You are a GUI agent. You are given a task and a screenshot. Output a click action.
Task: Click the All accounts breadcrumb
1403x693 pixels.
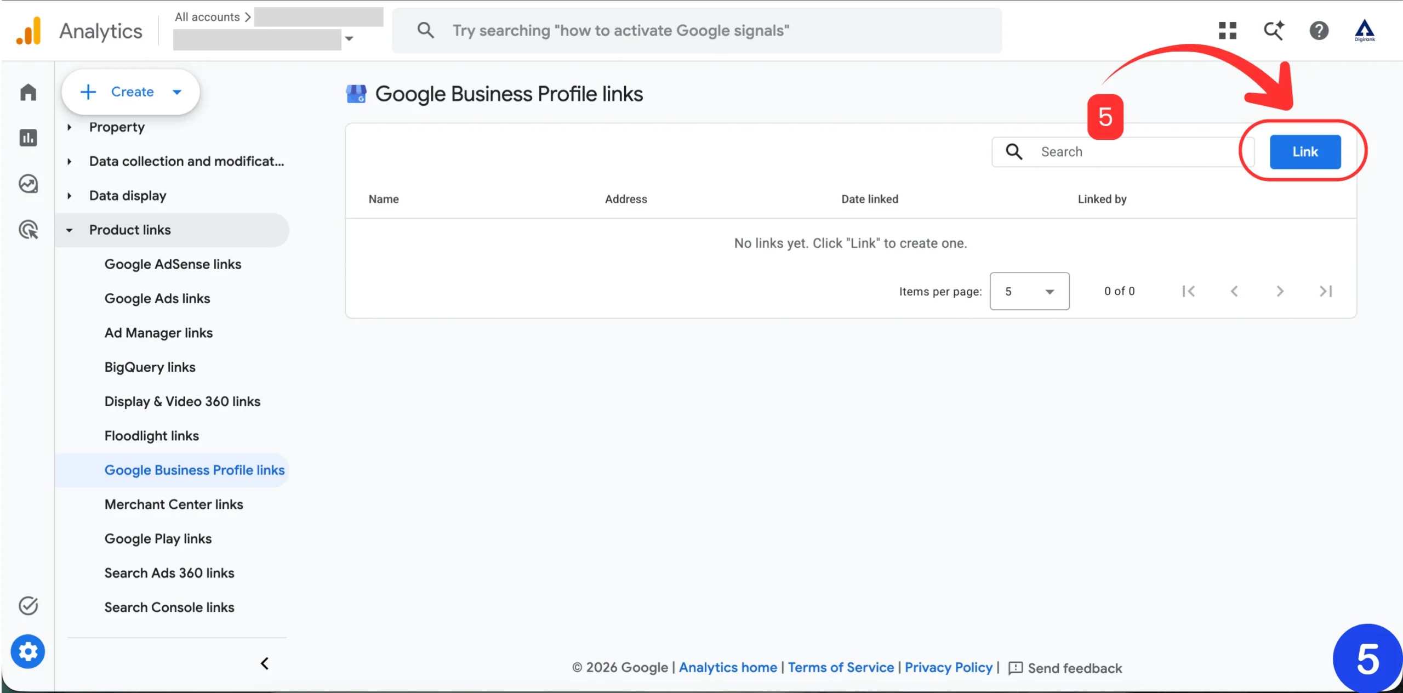[207, 17]
